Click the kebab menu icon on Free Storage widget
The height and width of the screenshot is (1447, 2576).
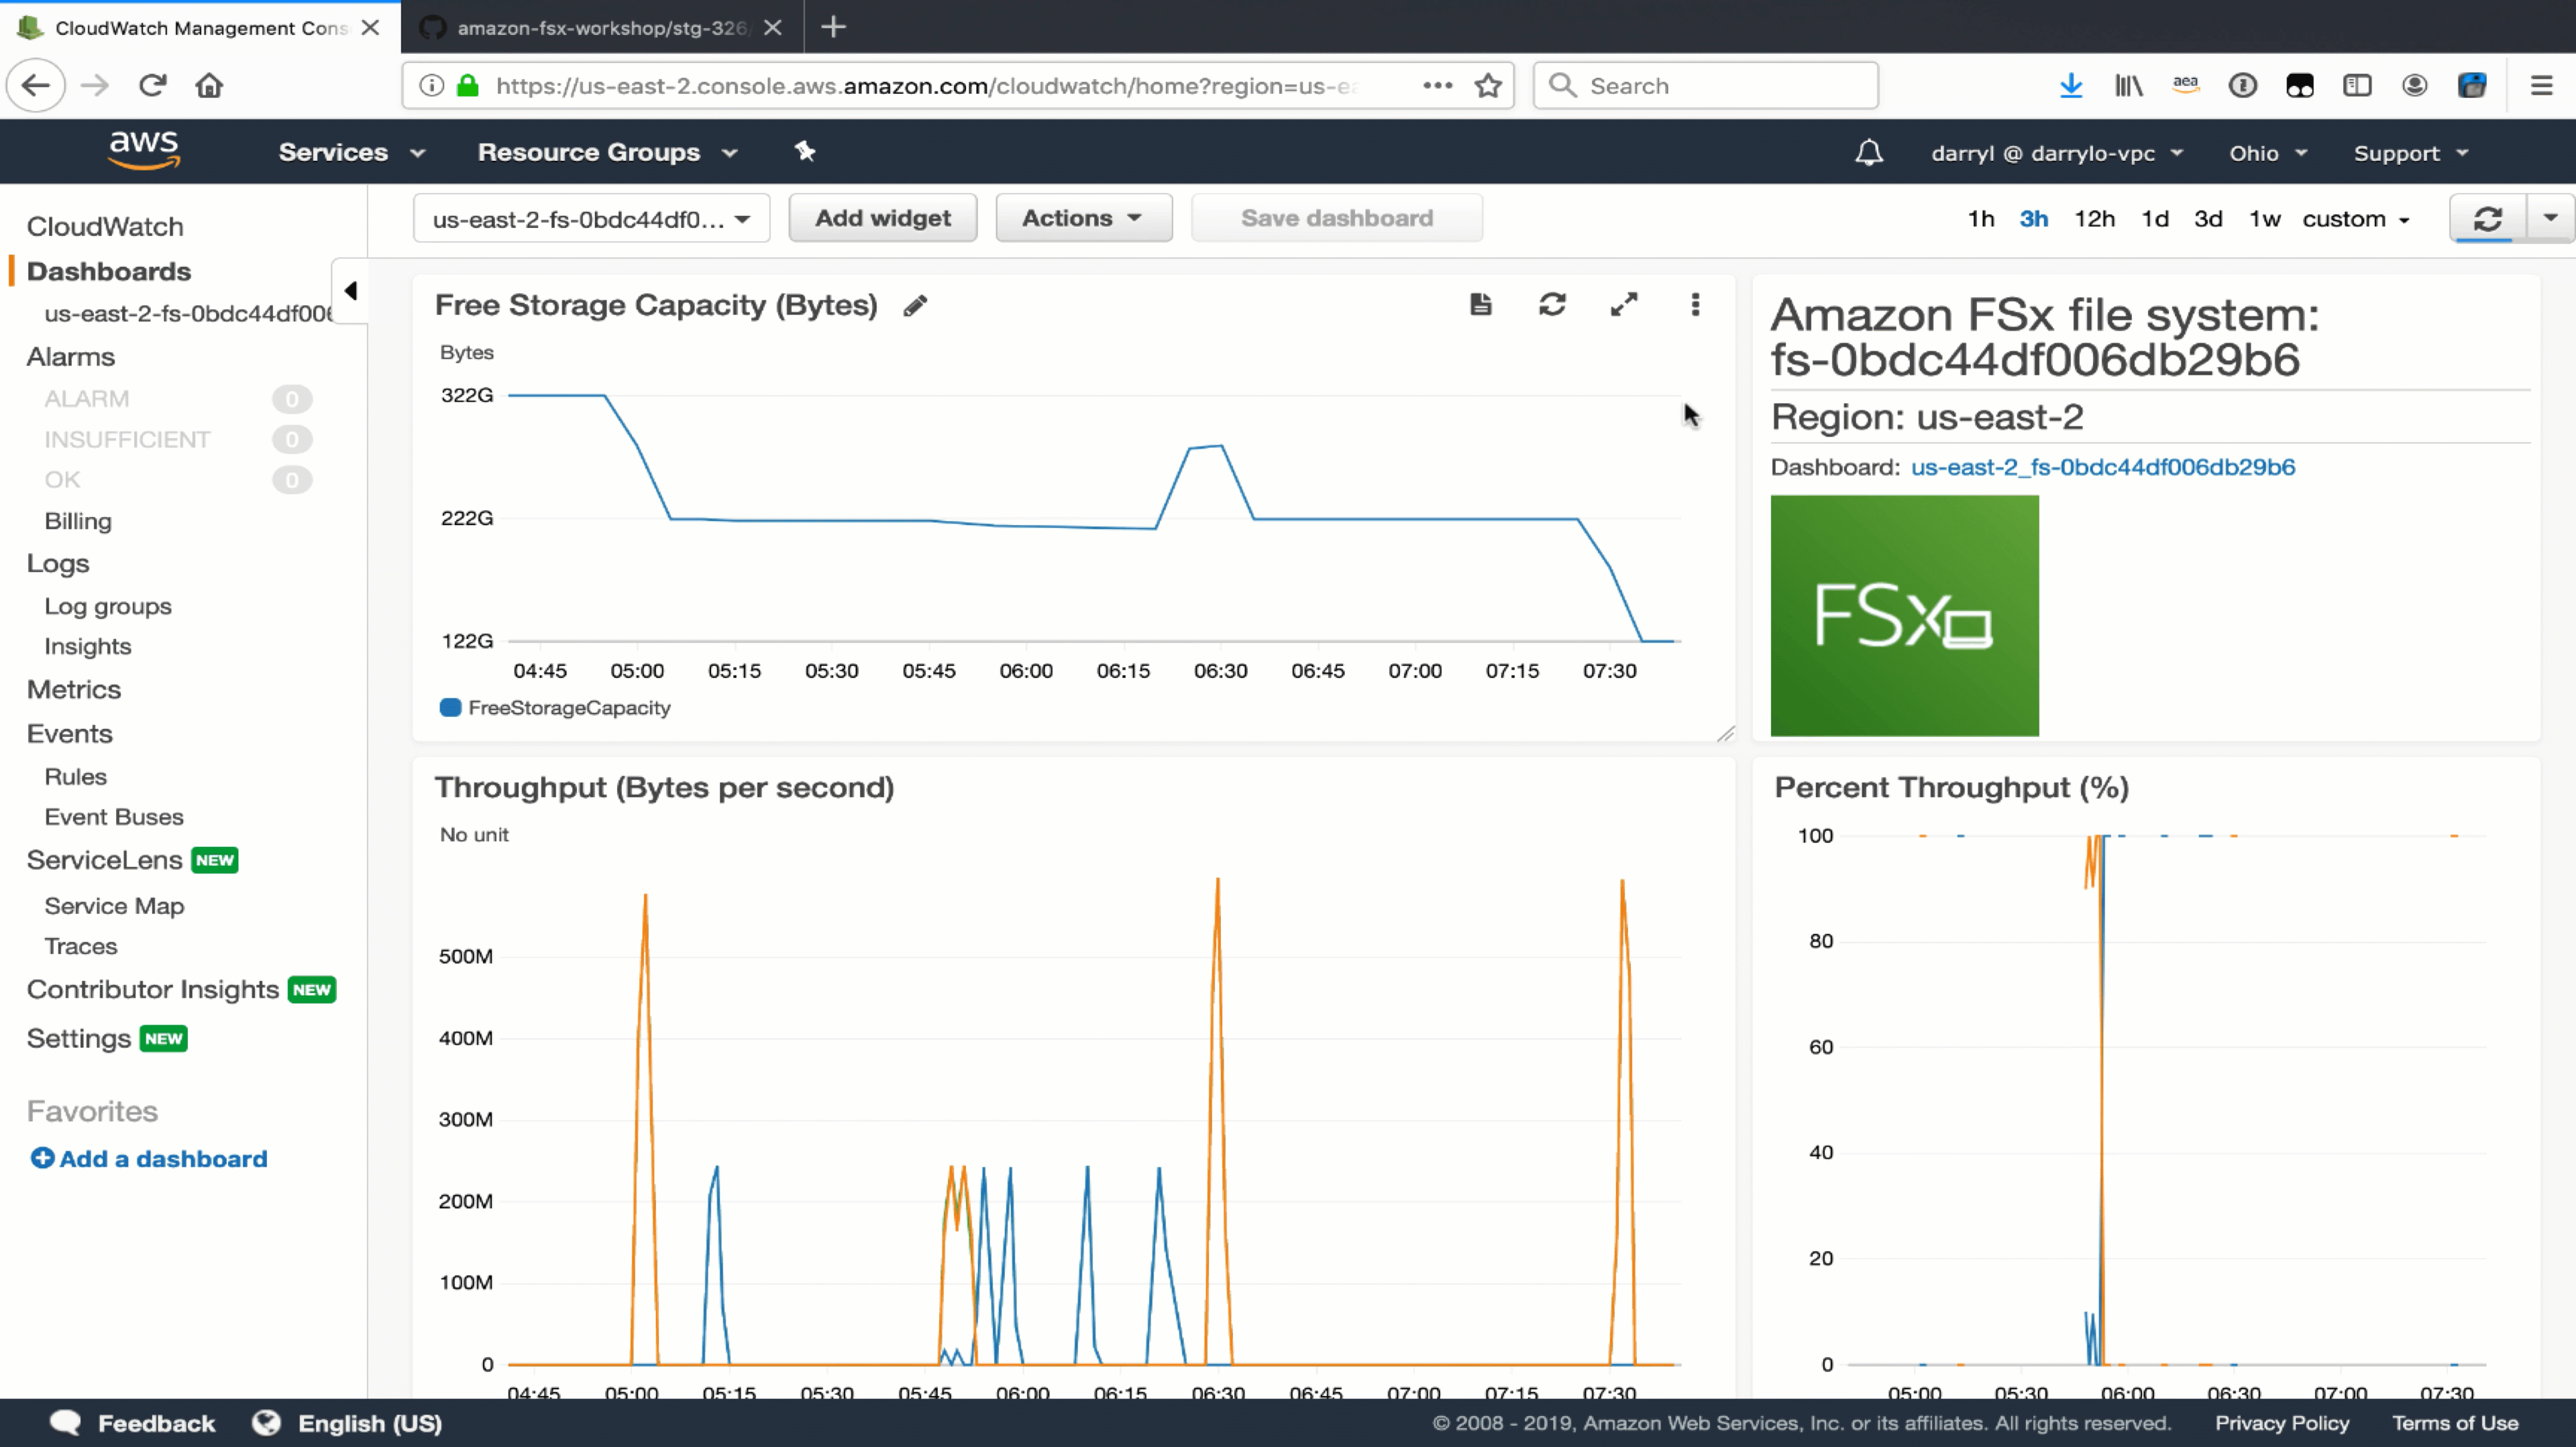[x=1693, y=304]
